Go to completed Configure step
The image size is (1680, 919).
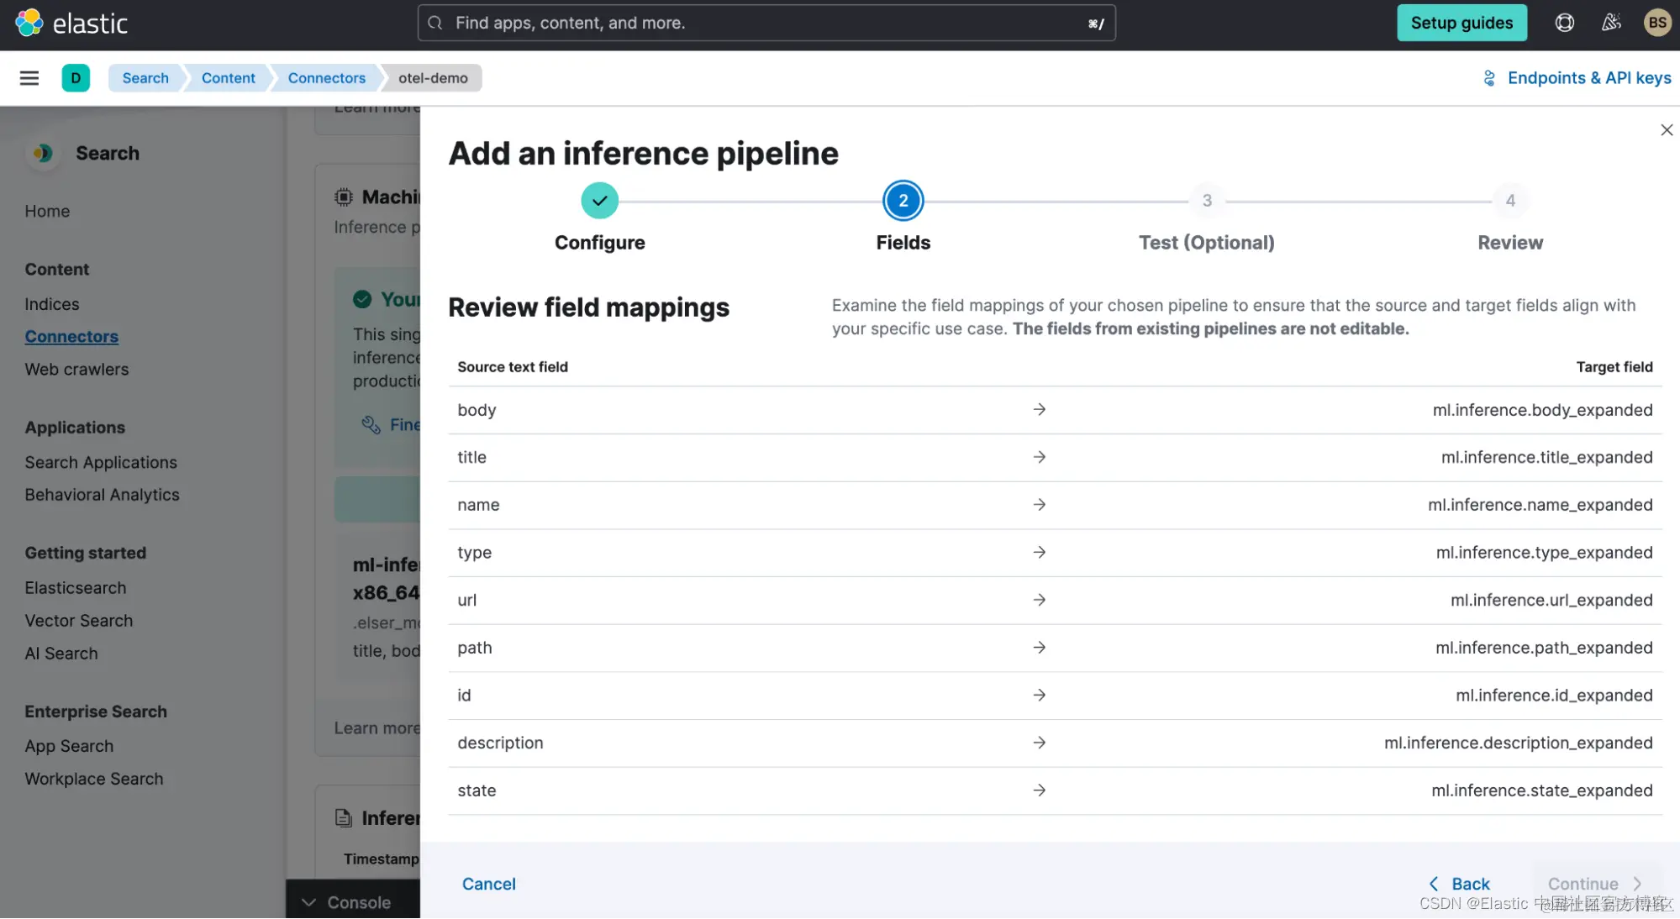(599, 201)
